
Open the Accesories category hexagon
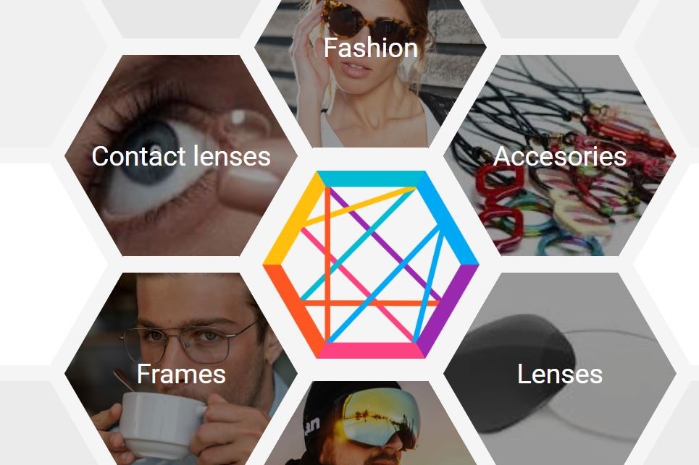point(560,155)
